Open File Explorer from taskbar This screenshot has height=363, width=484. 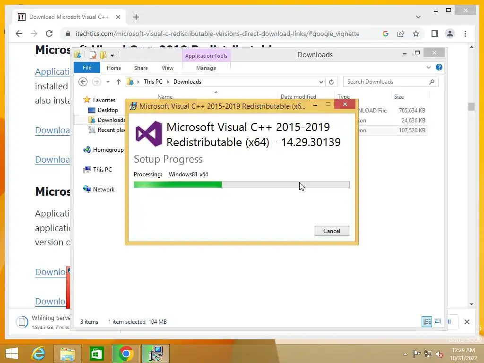coord(68,354)
